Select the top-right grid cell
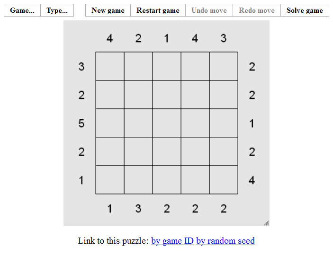Image resolution: width=333 pixels, height=256 pixels. (224, 66)
